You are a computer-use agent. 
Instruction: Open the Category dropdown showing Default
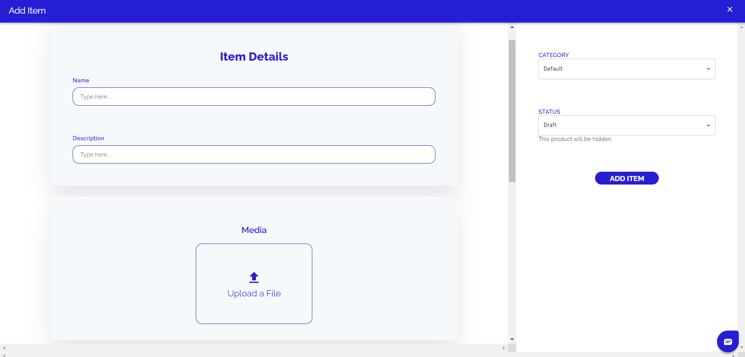tap(626, 69)
